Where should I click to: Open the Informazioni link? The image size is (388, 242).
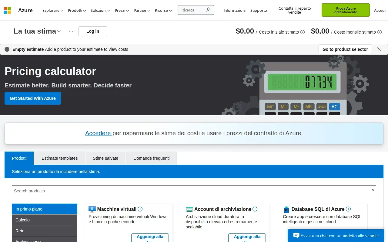point(235,10)
